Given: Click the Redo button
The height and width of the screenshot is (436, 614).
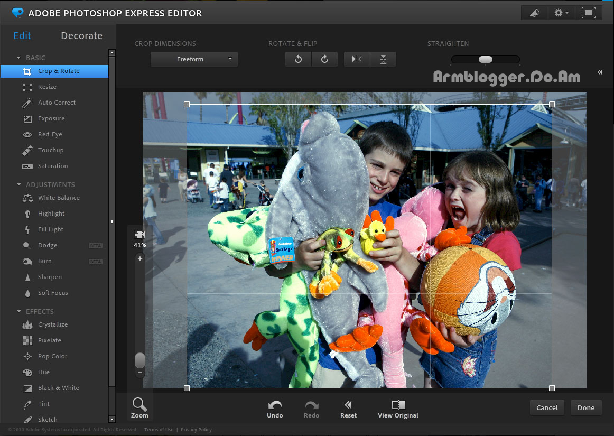Looking at the screenshot, I should coord(312,409).
